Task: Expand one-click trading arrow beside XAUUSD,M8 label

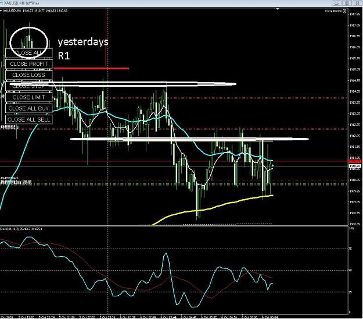Action: (x=1, y=10)
